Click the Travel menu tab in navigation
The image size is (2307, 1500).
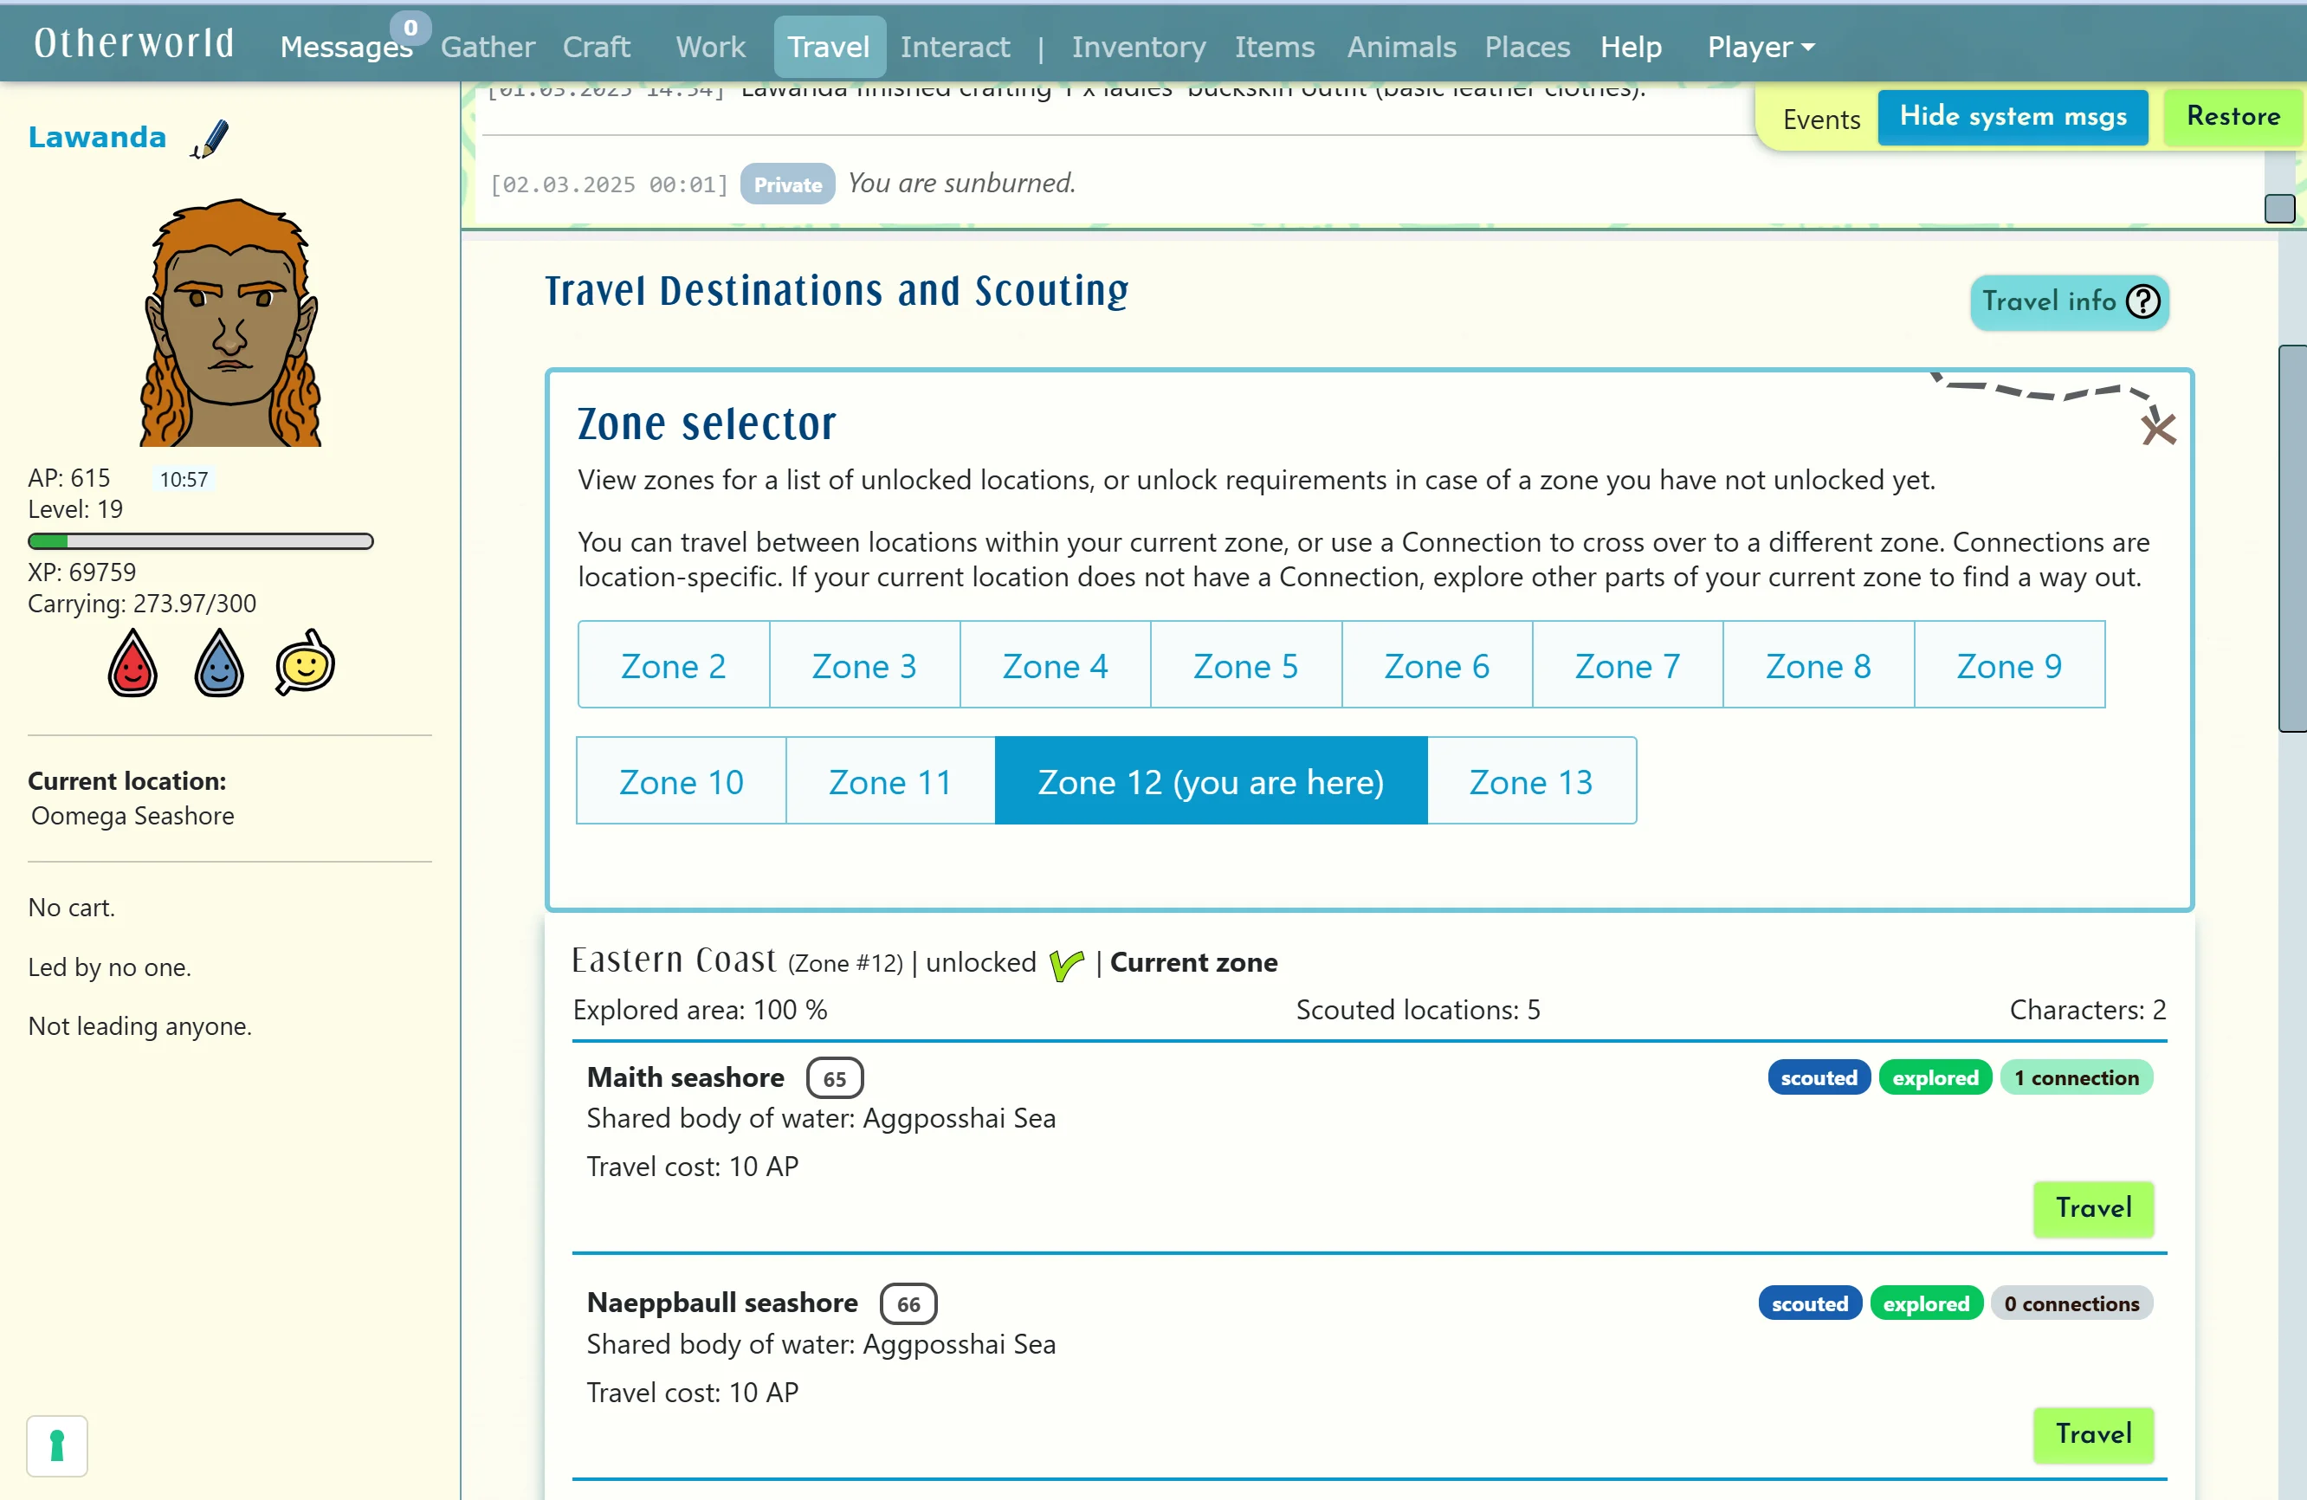tap(827, 45)
